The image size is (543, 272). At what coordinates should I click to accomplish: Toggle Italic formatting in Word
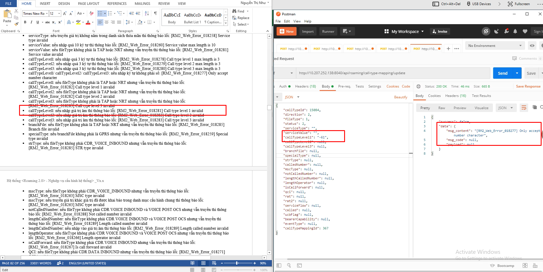tap(31, 22)
